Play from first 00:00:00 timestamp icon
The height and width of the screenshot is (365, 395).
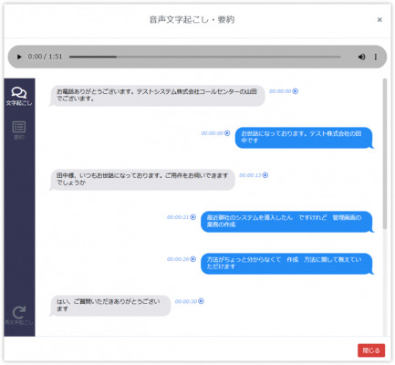pyautogui.click(x=296, y=91)
